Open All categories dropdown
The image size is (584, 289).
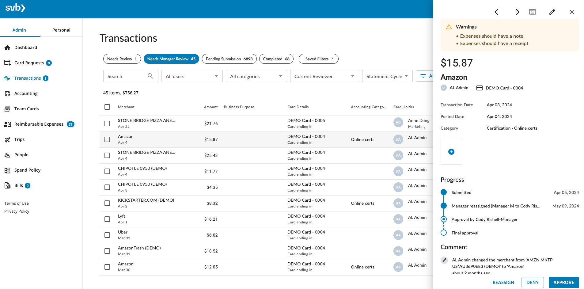256,76
